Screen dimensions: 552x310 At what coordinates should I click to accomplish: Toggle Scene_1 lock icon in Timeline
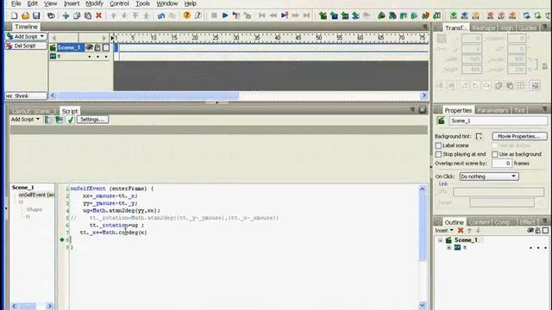(97, 47)
